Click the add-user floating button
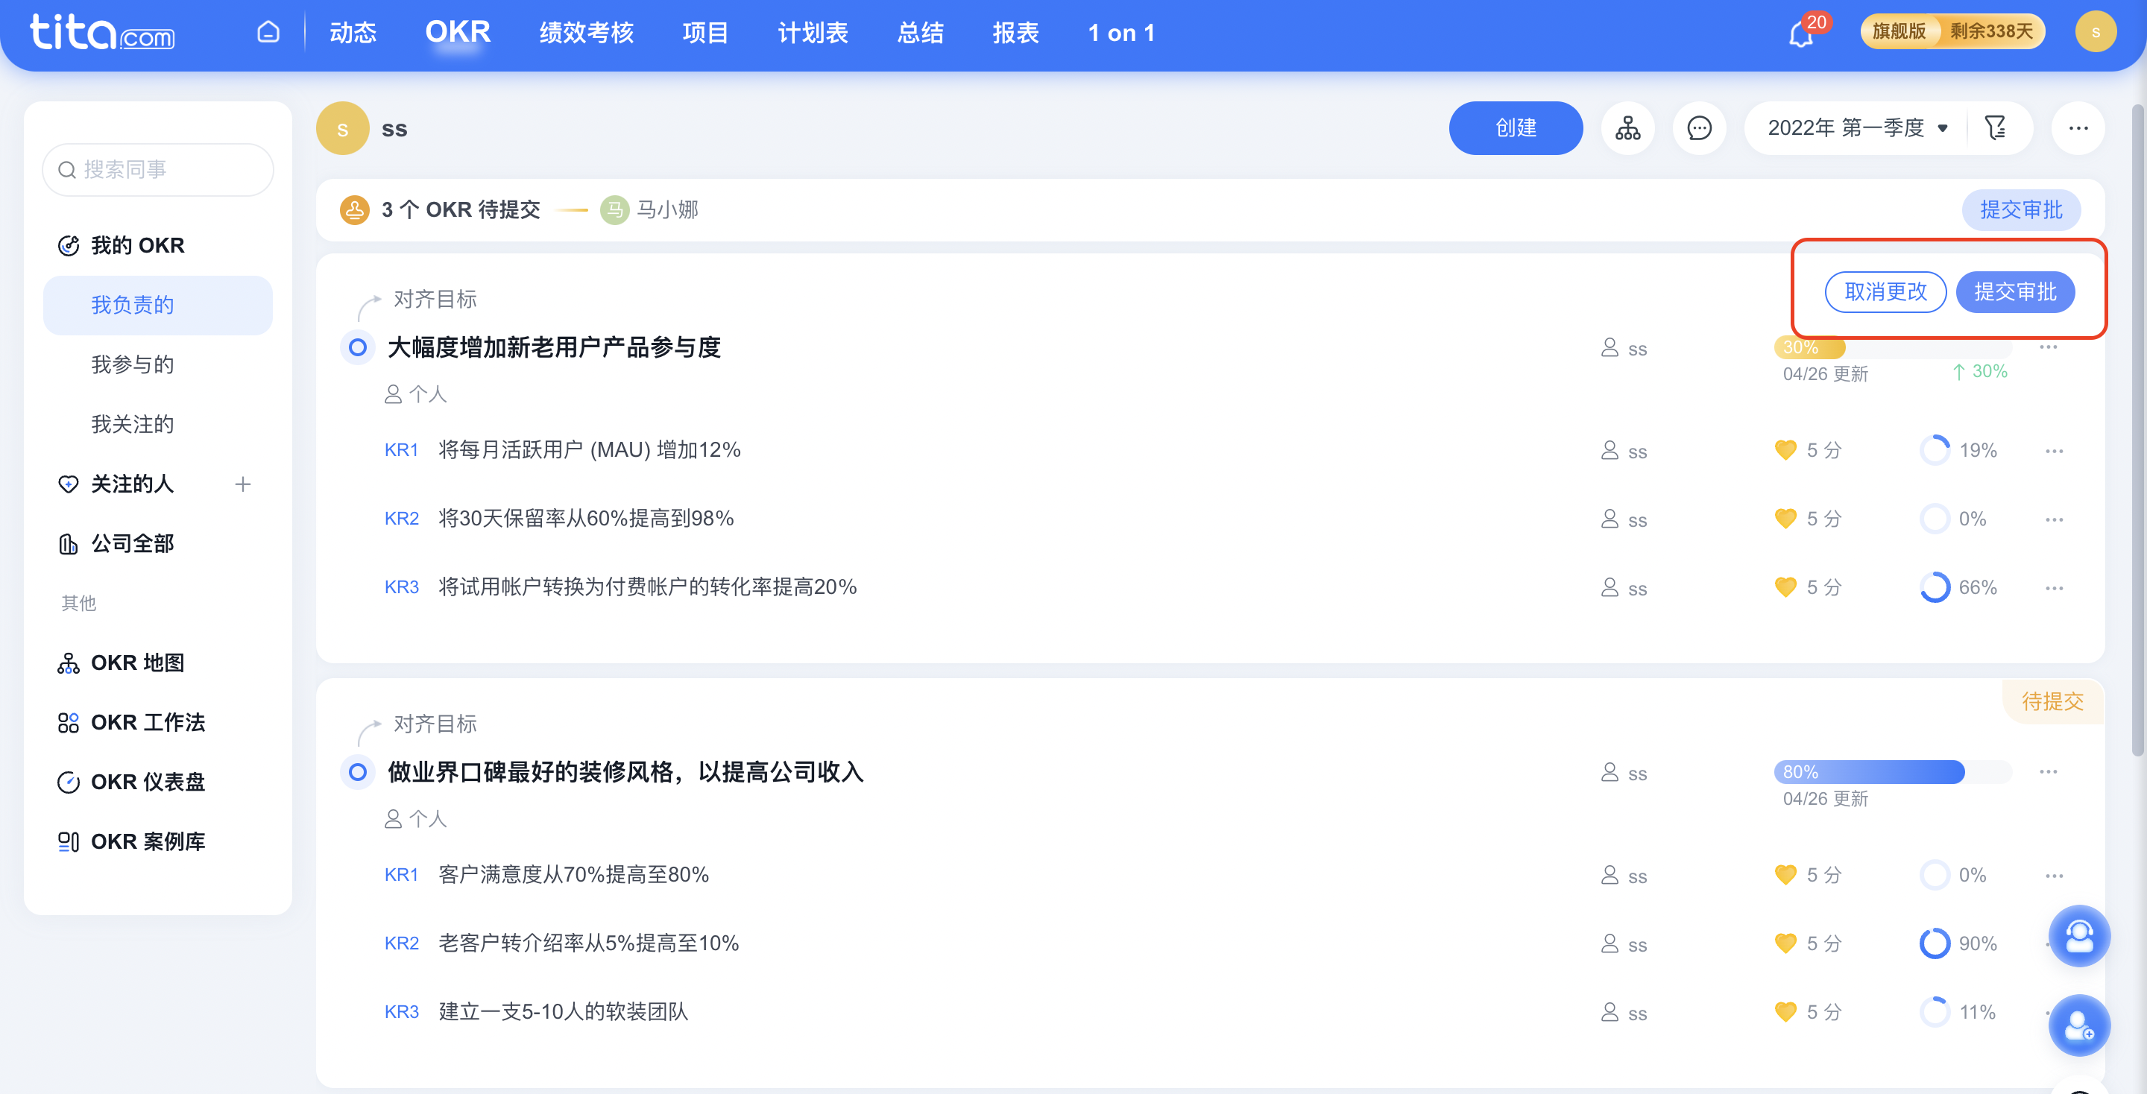Image resolution: width=2147 pixels, height=1094 pixels. (2078, 1025)
